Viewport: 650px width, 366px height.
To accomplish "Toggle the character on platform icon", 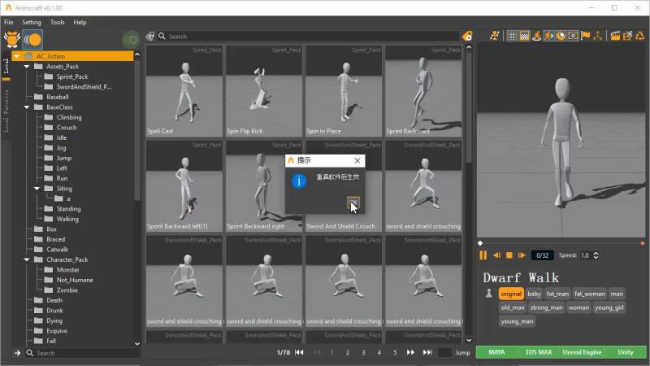I will tap(537, 36).
